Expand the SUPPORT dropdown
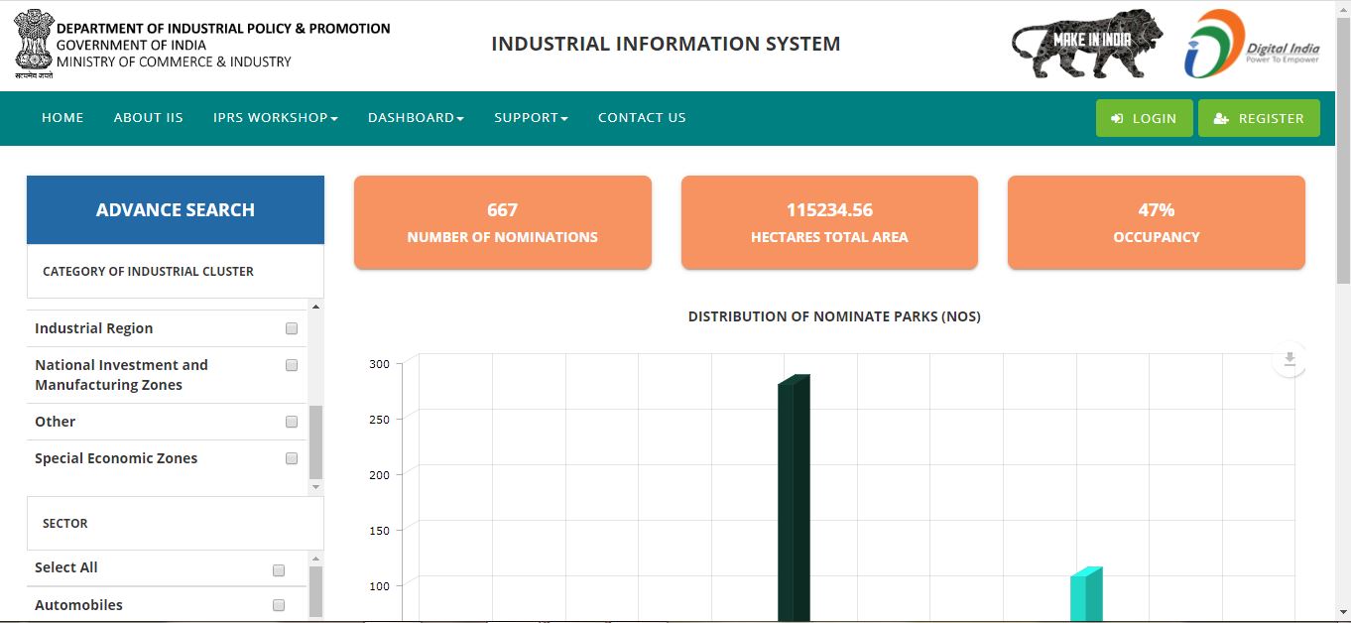 [x=531, y=117]
